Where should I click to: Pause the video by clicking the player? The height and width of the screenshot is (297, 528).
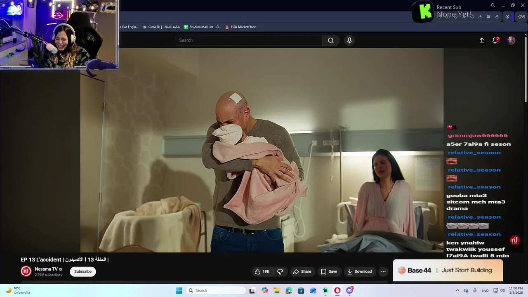click(x=262, y=150)
